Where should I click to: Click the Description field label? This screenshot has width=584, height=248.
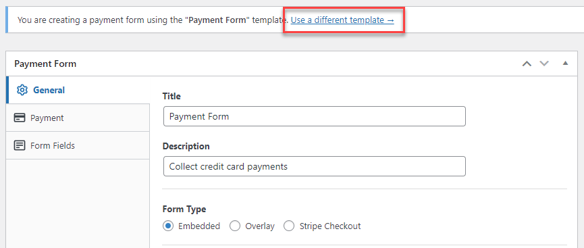point(186,146)
